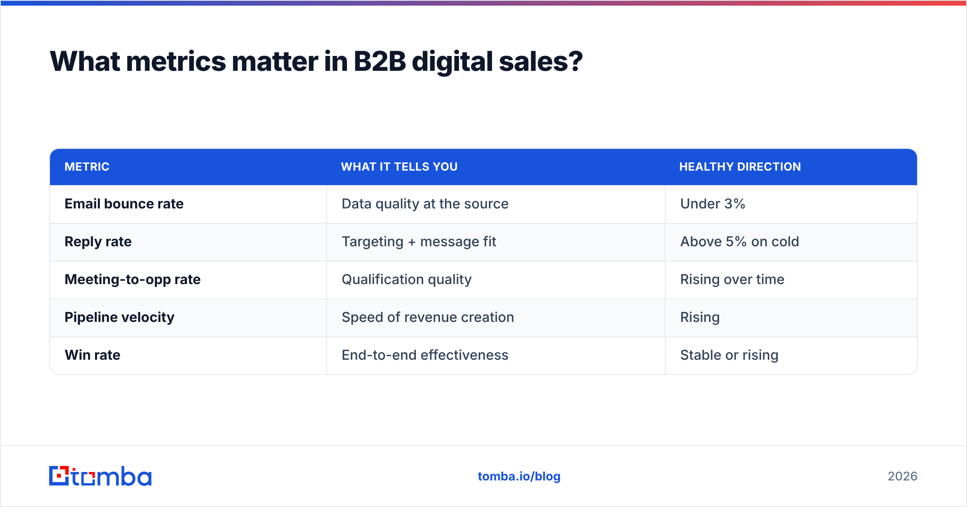Click the HEALTHY DIRECTION column header
The width and height of the screenshot is (967, 507).
[x=740, y=167]
